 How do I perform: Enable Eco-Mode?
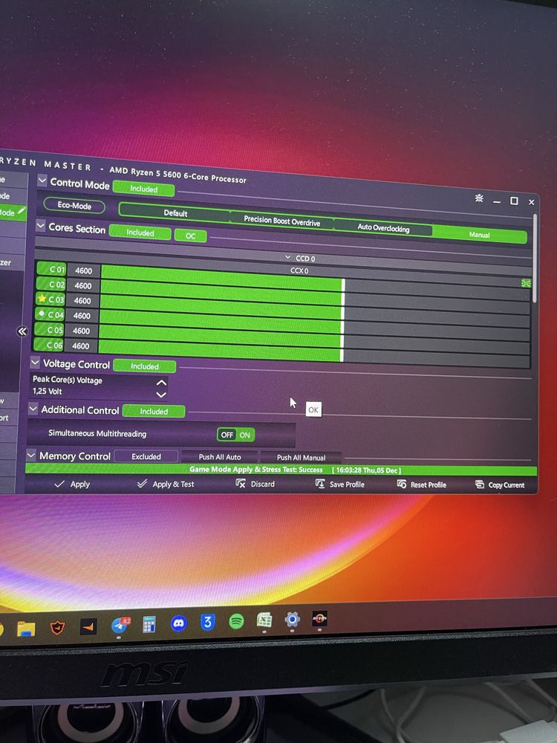pos(74,205)
